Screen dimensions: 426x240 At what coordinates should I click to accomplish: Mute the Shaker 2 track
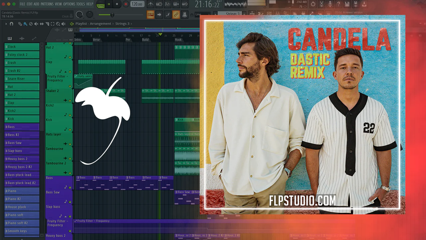click(x=70, y=100)
